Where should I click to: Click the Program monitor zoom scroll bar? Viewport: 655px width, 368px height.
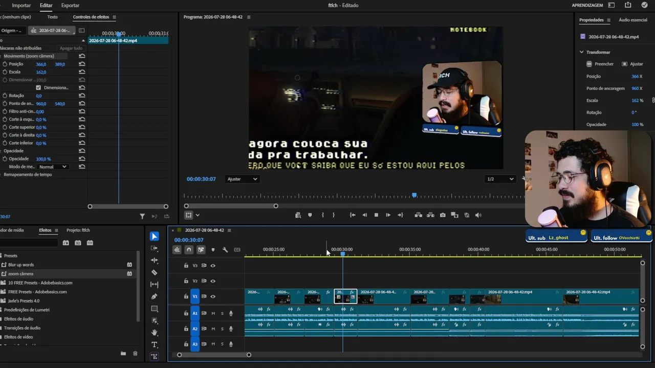(231, 206)
